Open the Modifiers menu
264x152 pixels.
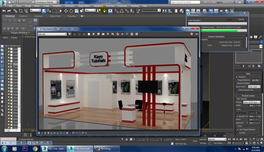[x=57, y=6]
